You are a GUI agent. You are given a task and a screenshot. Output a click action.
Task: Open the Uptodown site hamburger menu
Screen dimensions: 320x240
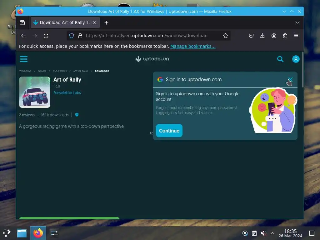pyautogui.click(x=24, y=59)
